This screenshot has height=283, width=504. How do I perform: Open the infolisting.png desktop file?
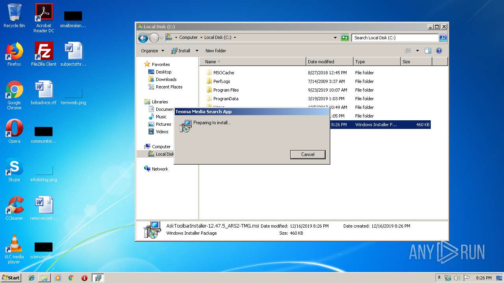tap(44, 173)
